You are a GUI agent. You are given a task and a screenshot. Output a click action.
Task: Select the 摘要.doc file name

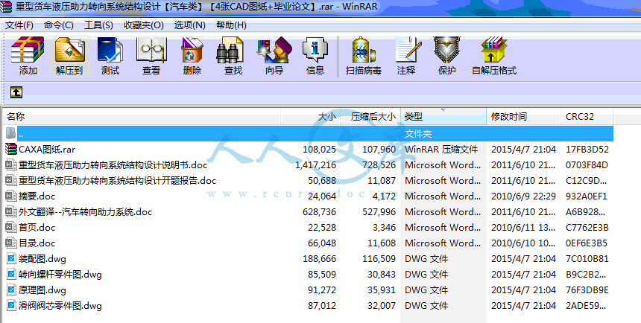pyautogui.click(x=37, y=196)
